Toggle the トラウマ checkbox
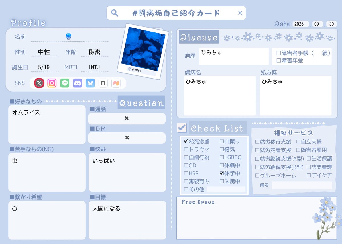This screenshot has height=244, width=342. click(x=186, y=149)
